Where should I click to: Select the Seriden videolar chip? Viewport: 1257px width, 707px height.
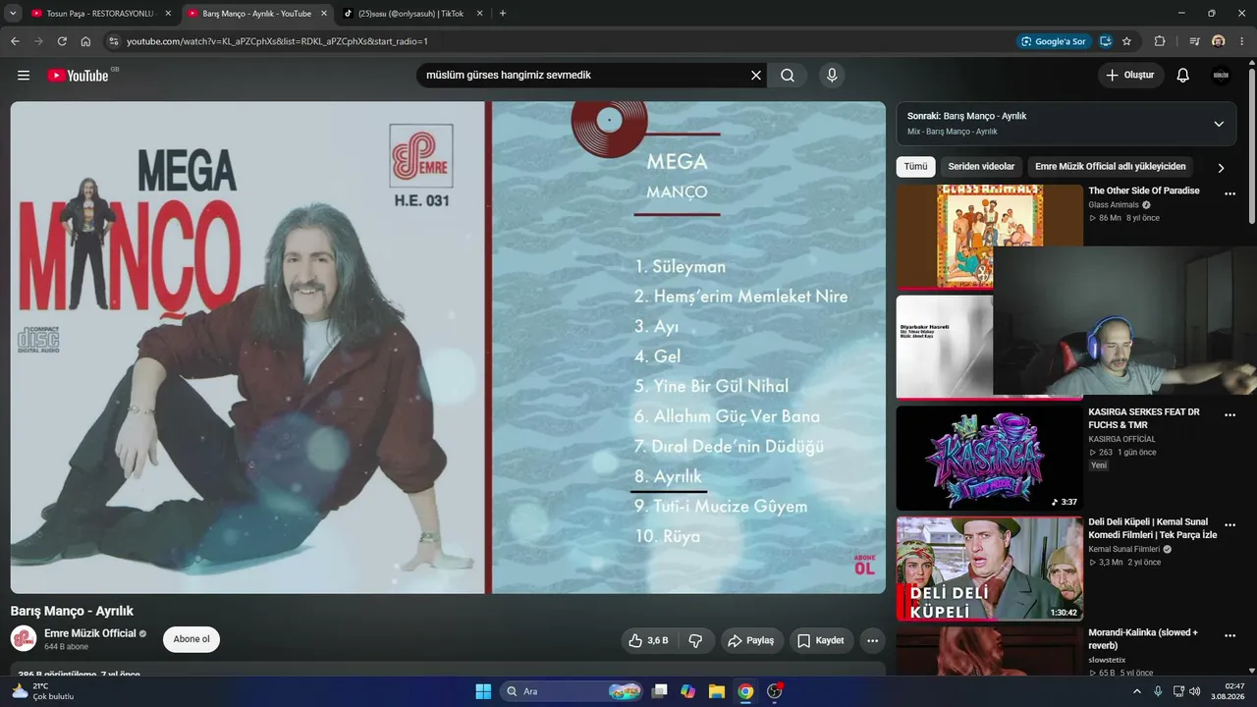coord(981,167)
